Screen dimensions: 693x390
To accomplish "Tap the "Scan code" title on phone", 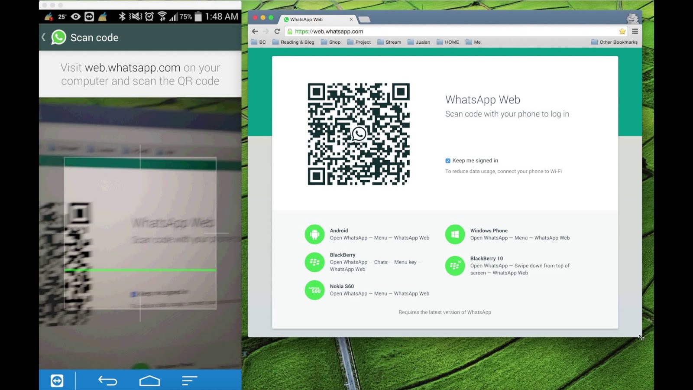I will pos(94,38).
